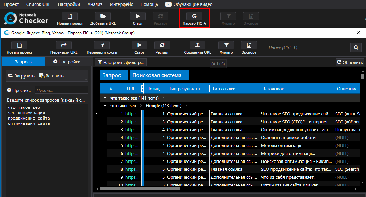Viewport: 366px width, 197px height.
Task: Switch to the Настройки tab in left panel
Action: [67, 62]
